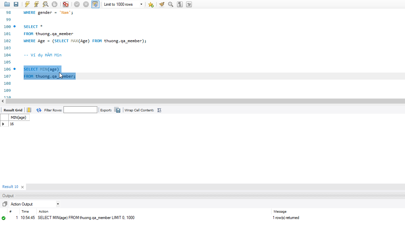Run EXPLAIN on the current statement
405x244 pixels.
(46, 4)
